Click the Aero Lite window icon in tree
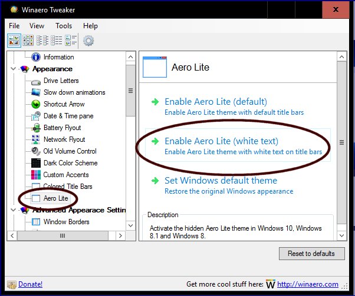The width and height of the screenshot is (355, 296). [x=36, y=198]
